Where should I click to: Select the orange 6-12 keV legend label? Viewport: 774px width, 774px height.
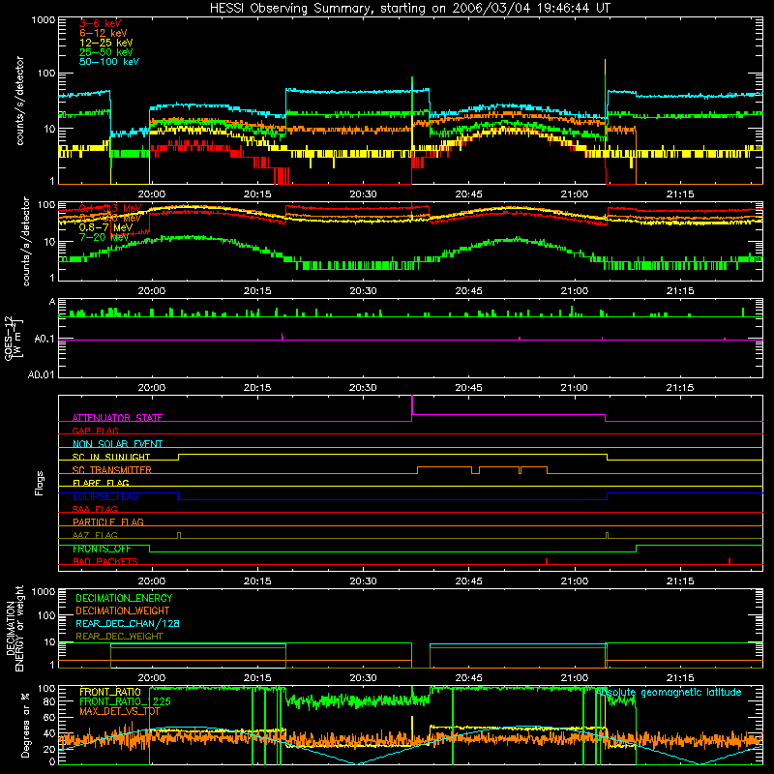click(103, 33)
